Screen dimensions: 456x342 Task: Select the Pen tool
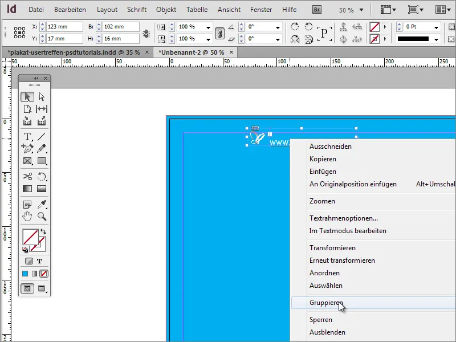point(27,149)
